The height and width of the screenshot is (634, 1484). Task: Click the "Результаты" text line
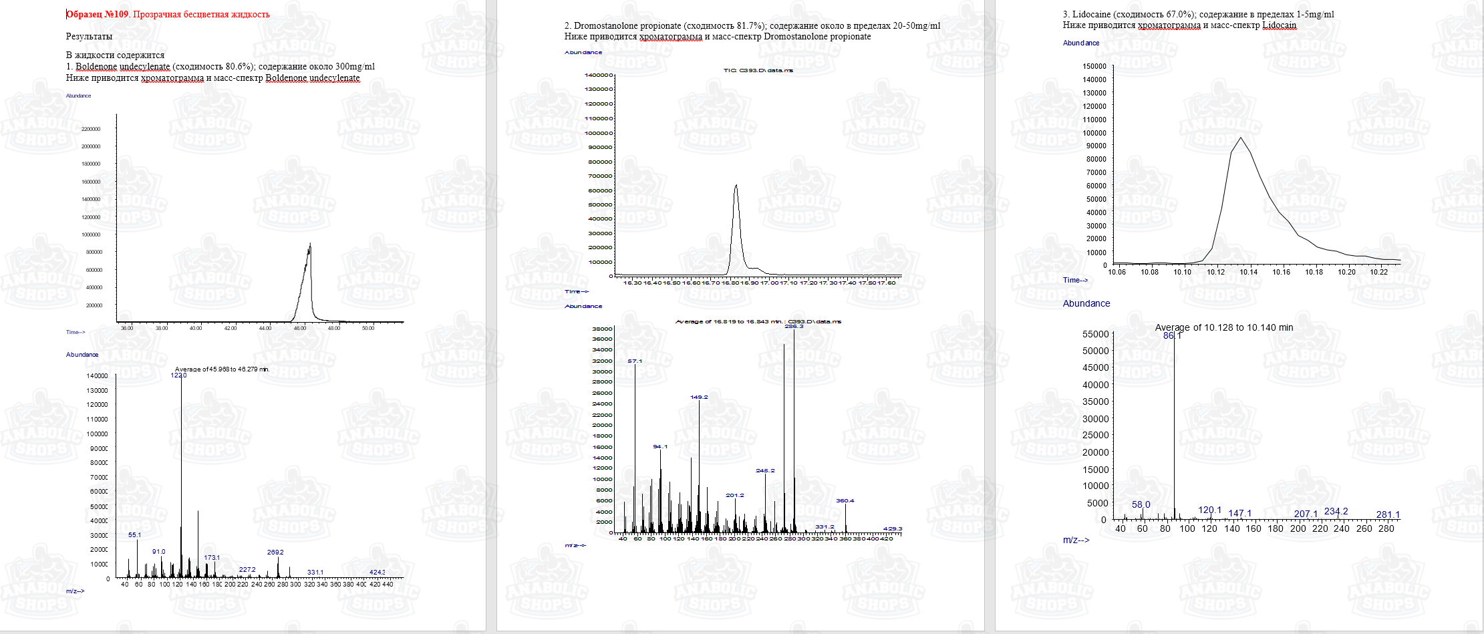pyautogui.click(x=89, y=36)
